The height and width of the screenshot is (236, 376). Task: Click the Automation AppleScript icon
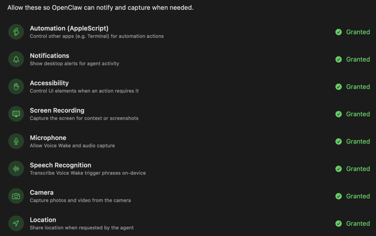point(16,32)
